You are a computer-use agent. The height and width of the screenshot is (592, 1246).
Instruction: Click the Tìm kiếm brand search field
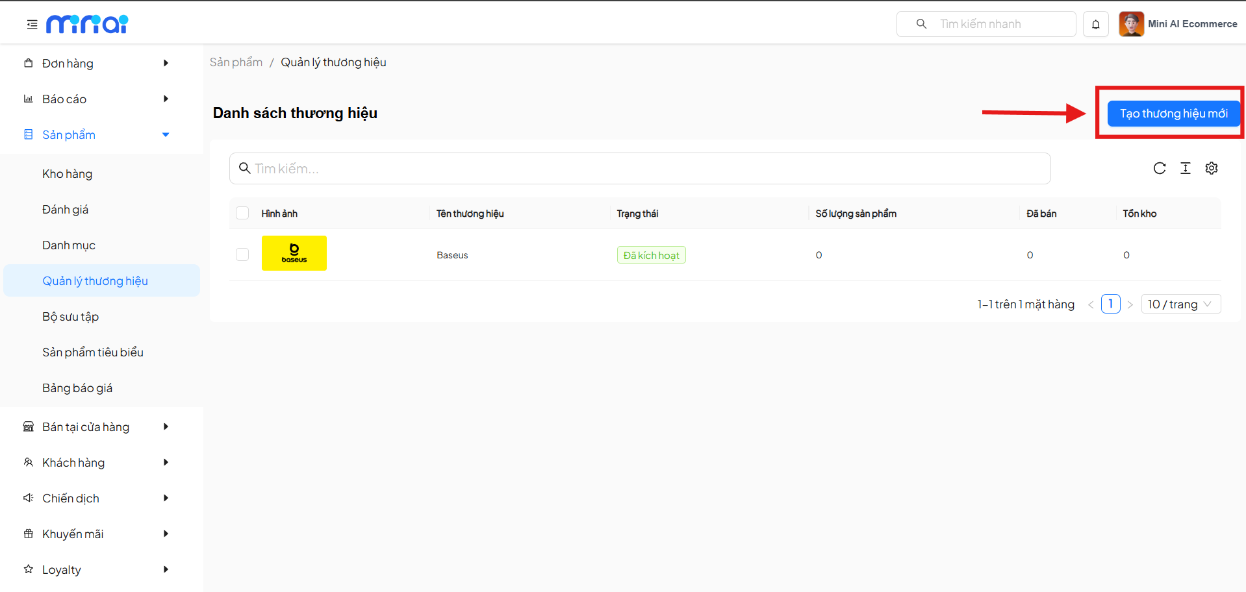point(640,169)
